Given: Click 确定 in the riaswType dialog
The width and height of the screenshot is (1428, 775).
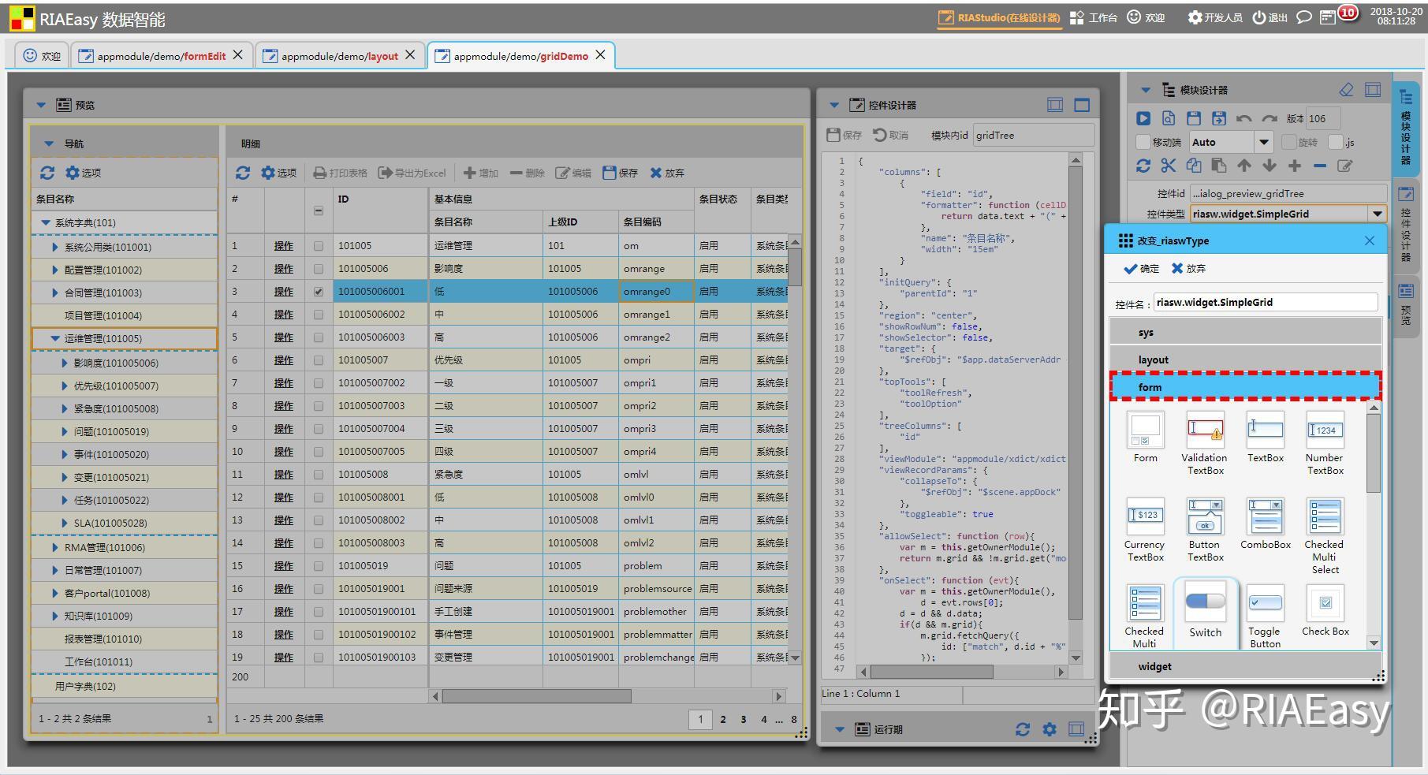Looking at the screenshot, I should pyautogui.click(x=1141, y=269).
